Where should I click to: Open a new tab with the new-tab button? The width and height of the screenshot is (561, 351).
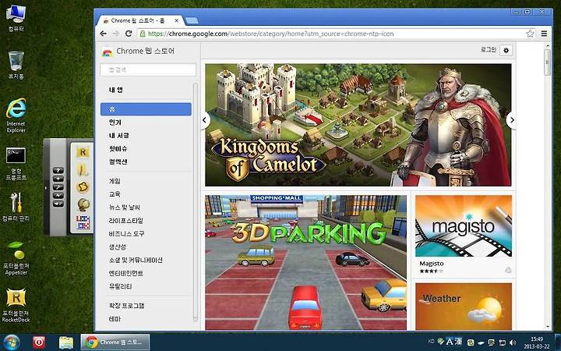click(x=192, y=20)
